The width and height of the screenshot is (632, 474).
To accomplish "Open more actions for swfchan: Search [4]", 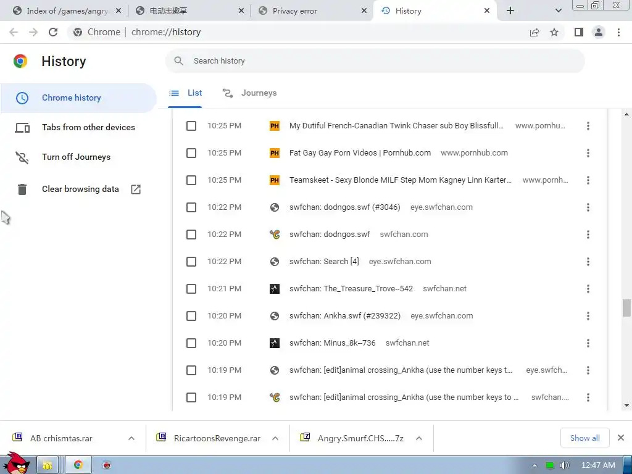I will 588,262.
